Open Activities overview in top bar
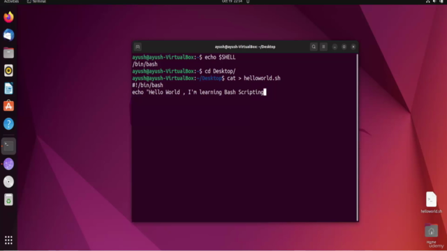The width and height of the screenshot is (447, 251). click(11, 1)
